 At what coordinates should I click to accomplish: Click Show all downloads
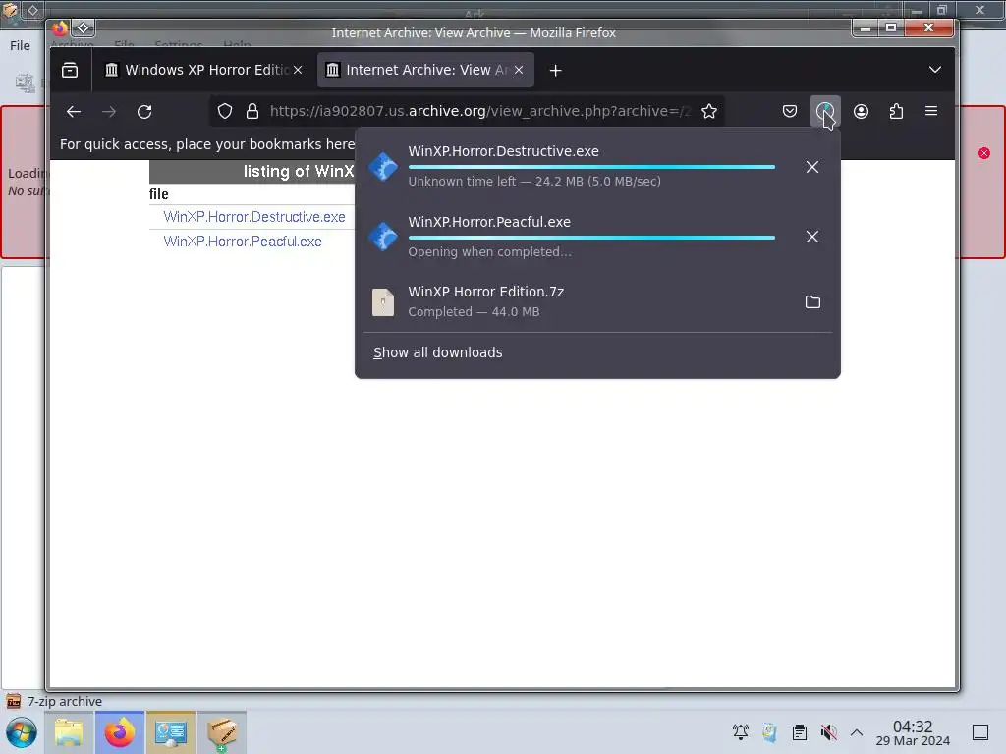pyautogui.click(x=437, y=352)
